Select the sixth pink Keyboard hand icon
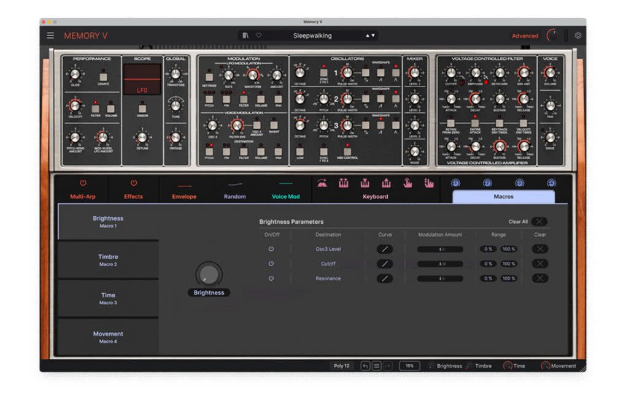This screenshot has height=393, width=626. (x=429, y=183)
